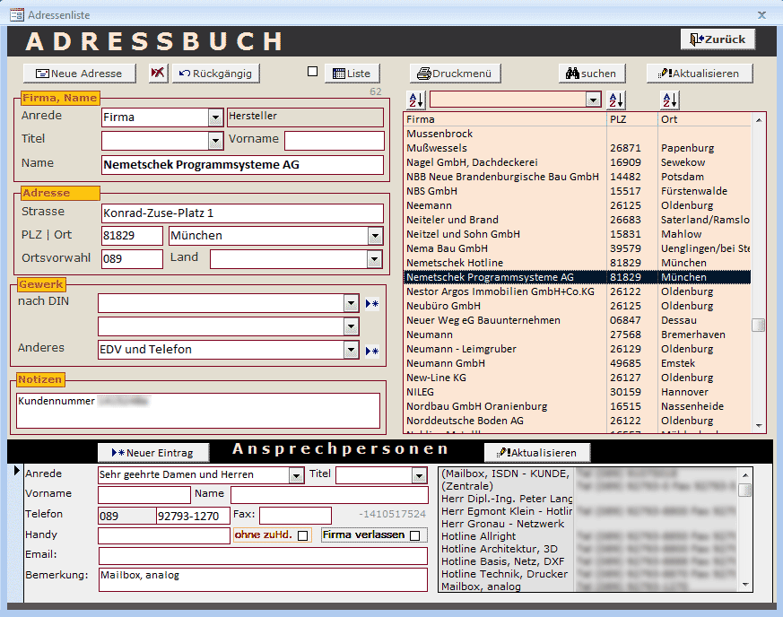Click down arrow of contact list scrollbar
The image size is (783, 617).
[745, 585]
